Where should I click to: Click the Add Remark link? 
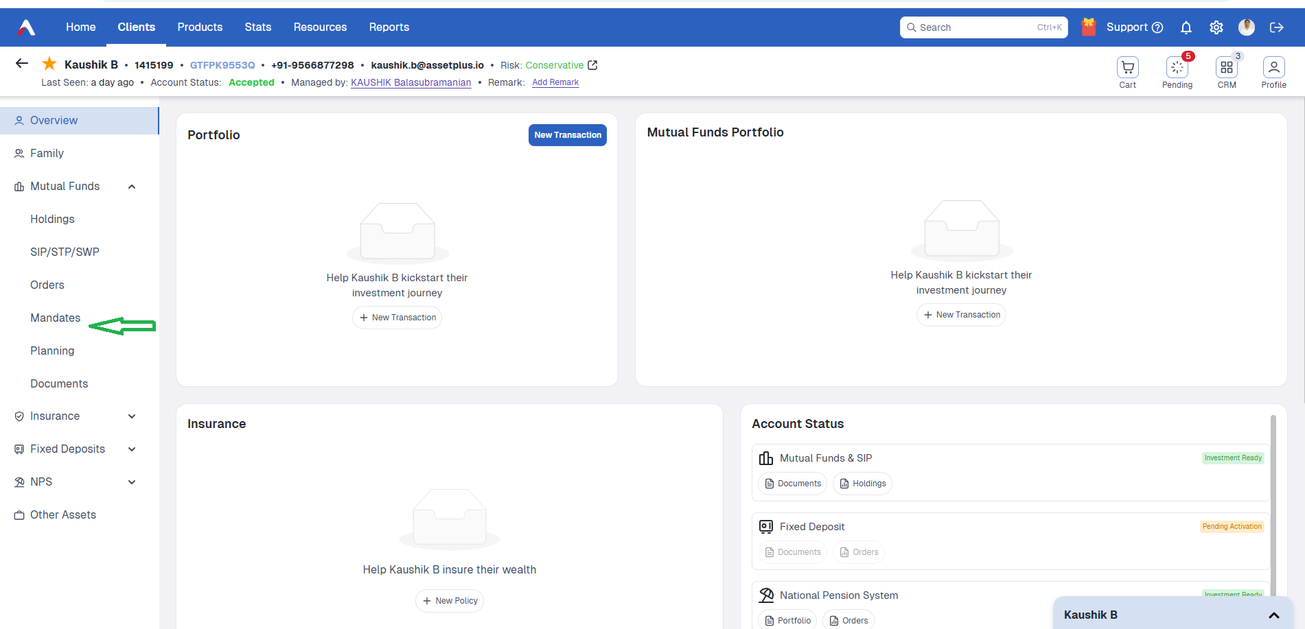(555, 82)
